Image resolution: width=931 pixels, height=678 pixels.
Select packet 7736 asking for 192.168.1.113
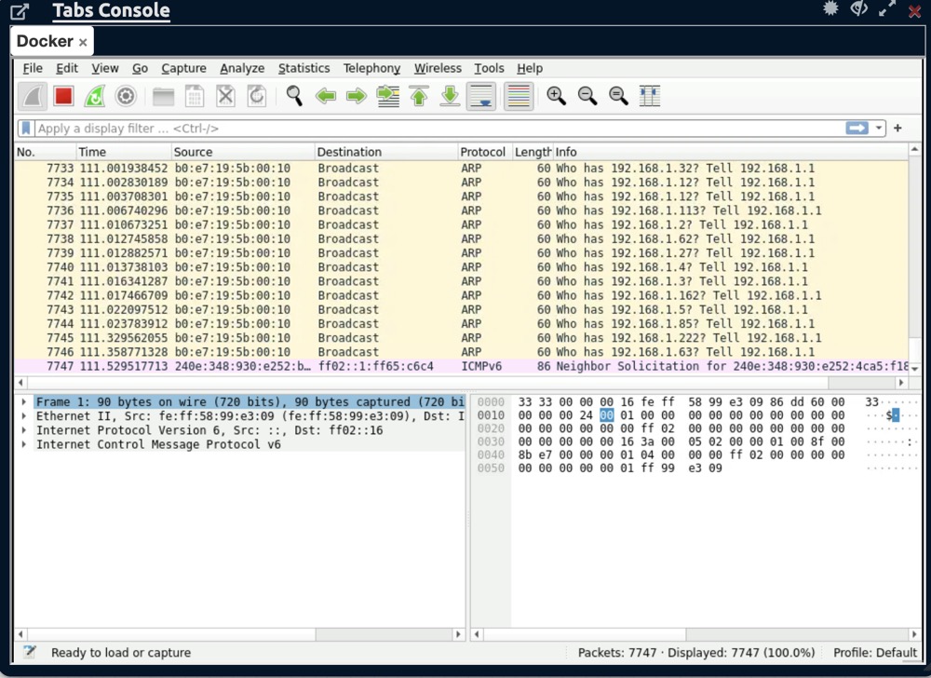click(x=462, y=210)
